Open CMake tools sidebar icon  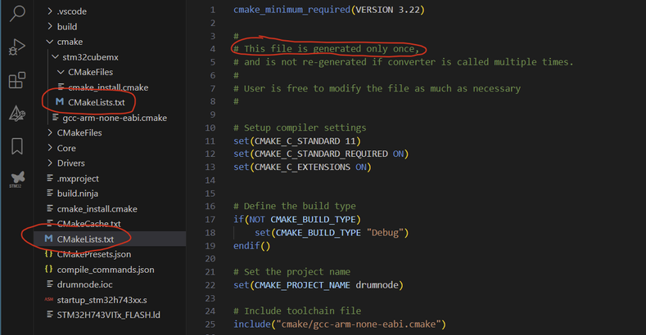point(17,114)
